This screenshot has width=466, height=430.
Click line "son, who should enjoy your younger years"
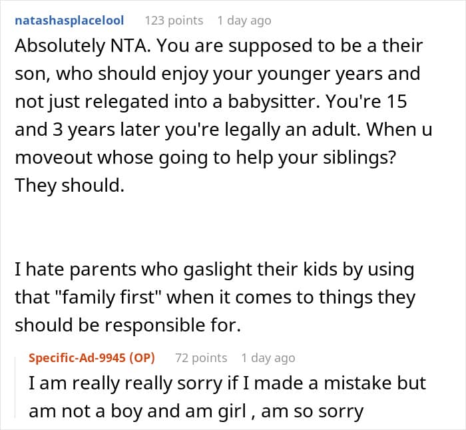click(x=218, y=74)
